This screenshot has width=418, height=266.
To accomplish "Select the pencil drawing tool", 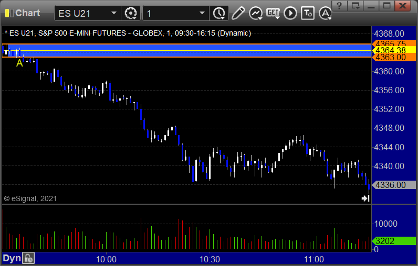I will [x=238, y=13].
